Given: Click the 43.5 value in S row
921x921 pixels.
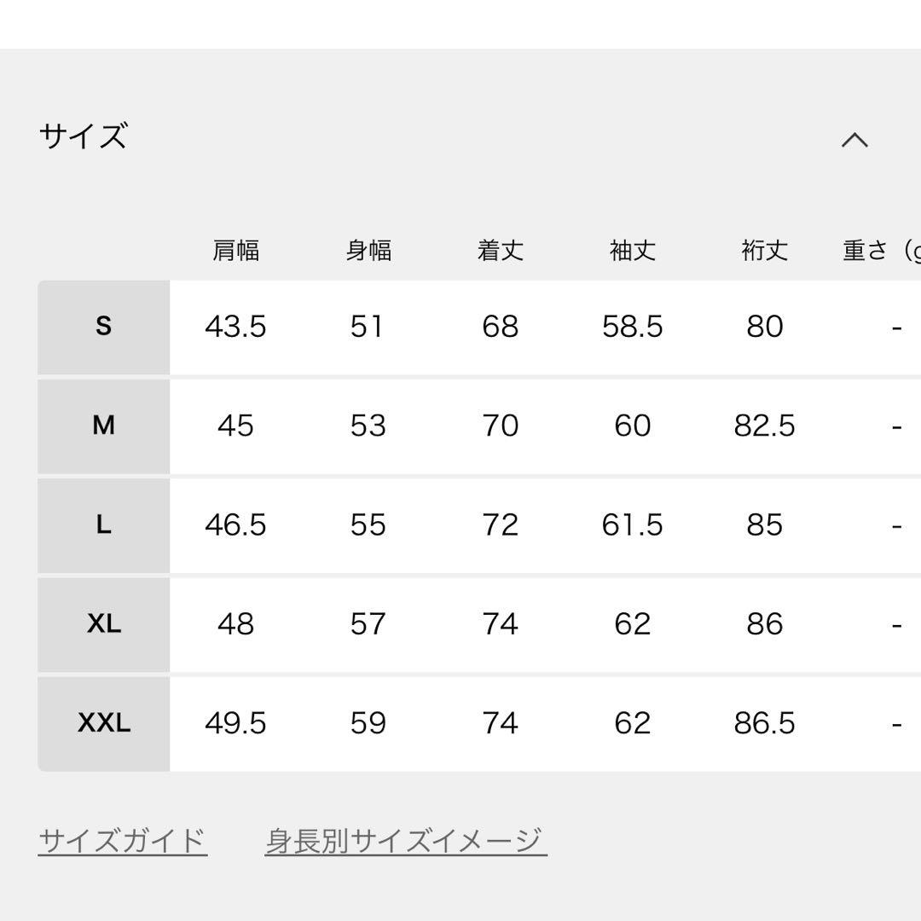Looking at the screenshot, I should pyautogui.click(x=237, y=327).
